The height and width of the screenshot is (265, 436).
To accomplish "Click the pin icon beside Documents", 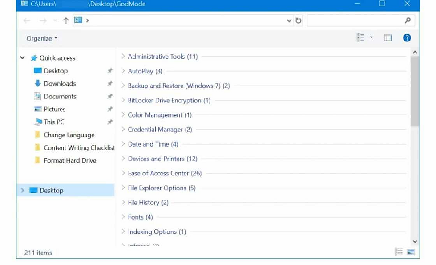I will 110,96.
